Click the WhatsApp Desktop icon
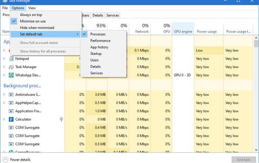 pyautogui.click(x=11, y=75)
